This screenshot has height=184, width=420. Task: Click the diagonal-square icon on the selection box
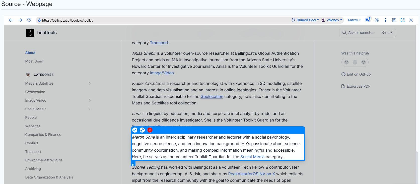pyautogui.click(x=135, y=130)
